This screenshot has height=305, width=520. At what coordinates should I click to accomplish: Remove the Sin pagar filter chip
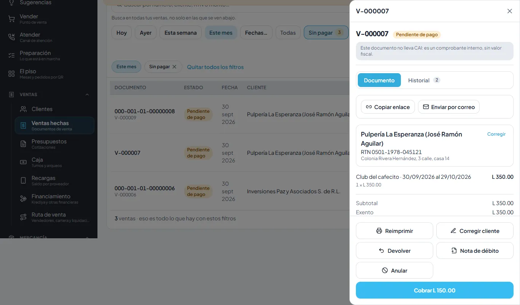coord(174,67)
